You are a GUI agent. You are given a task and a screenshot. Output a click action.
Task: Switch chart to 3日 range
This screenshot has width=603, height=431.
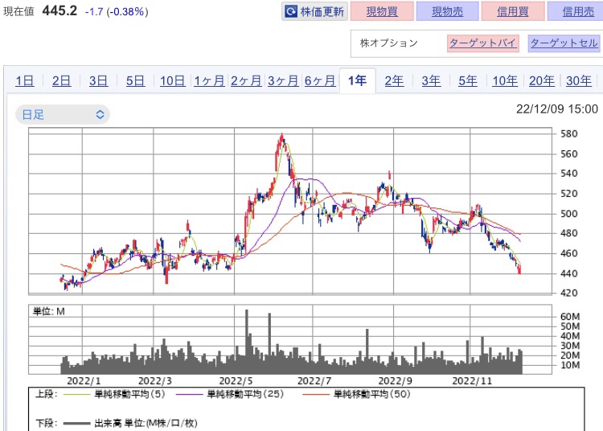coord(98,81)
